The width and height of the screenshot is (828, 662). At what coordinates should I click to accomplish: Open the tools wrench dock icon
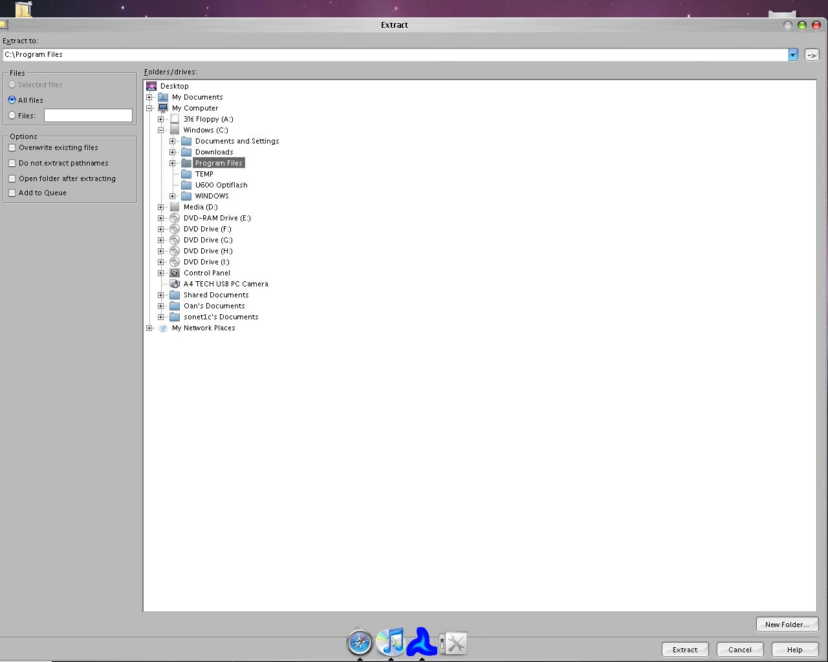pyautogui.click(x=453, y=643)
